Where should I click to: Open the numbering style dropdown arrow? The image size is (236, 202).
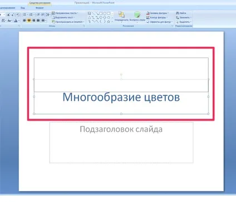pyautogui.click(x=34, y=15)
